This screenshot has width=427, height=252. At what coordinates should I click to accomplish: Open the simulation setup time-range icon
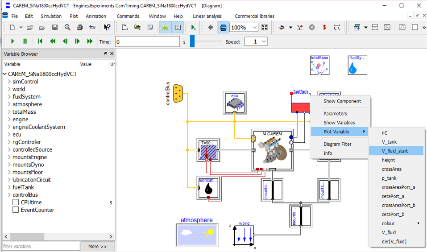(337, 28)
